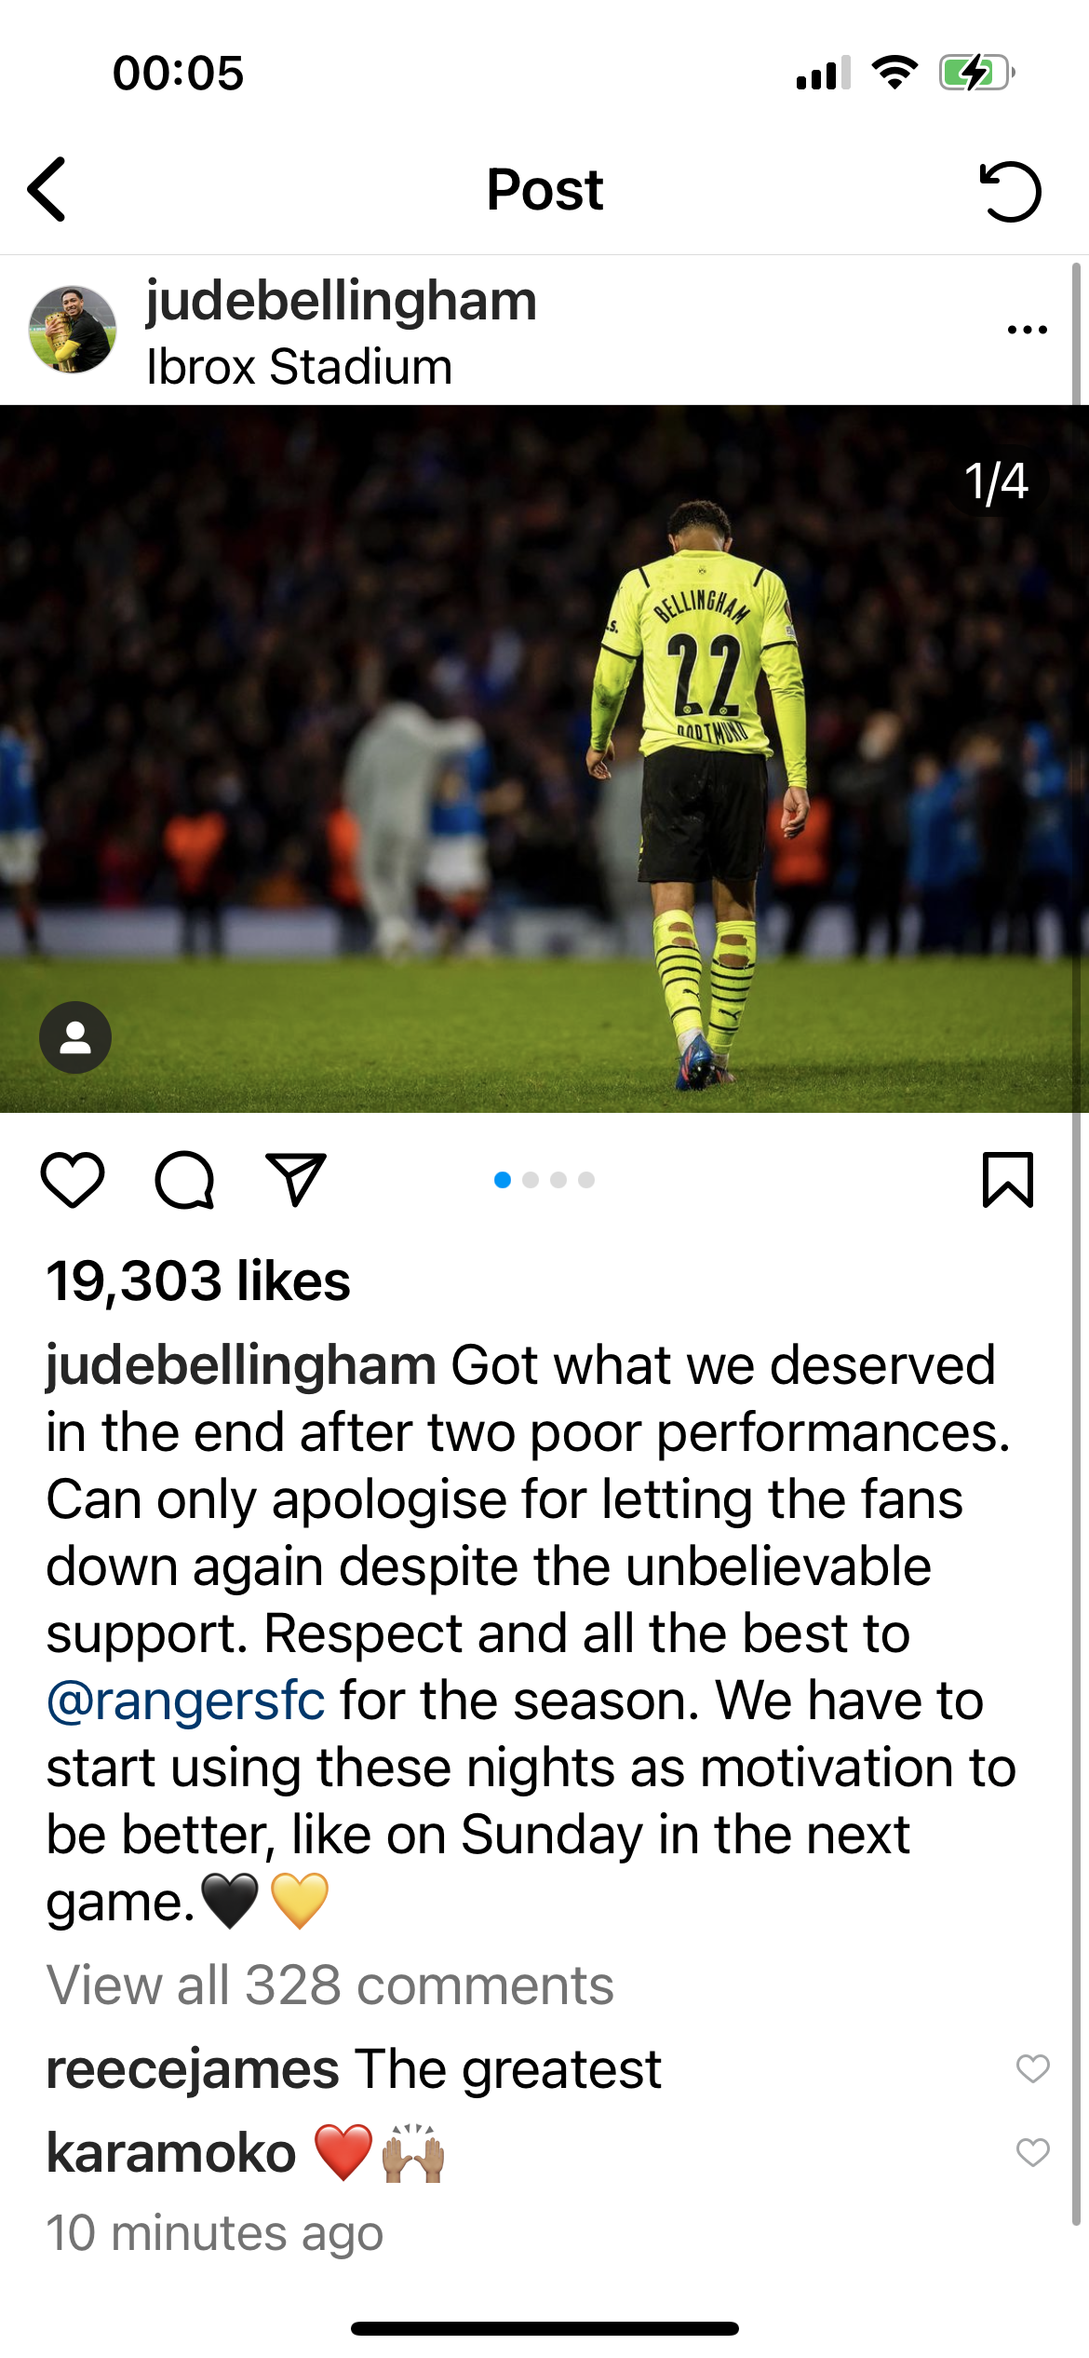Open the three-dots post options menu
Viewport: 1089px width, 2358px height.
tap(1028, 330)
